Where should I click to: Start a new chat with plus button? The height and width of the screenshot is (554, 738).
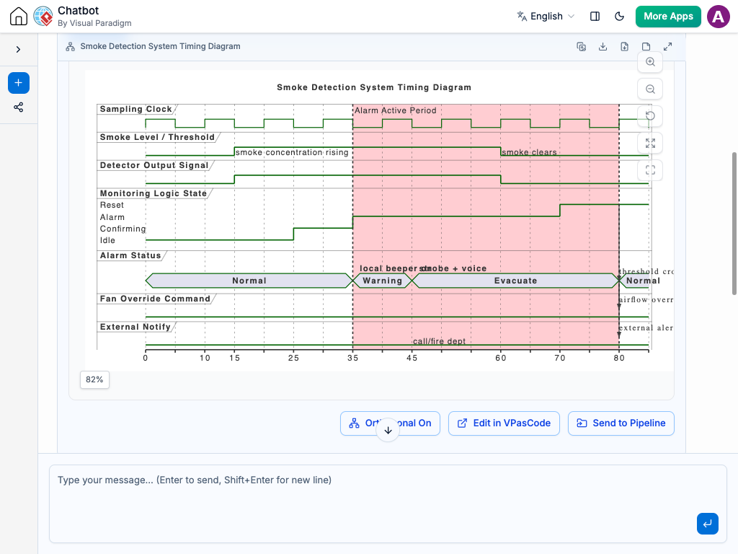[x=18, y=83]
